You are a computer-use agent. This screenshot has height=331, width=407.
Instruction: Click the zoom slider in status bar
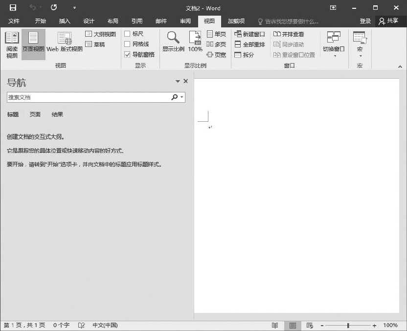click(348, 326)
